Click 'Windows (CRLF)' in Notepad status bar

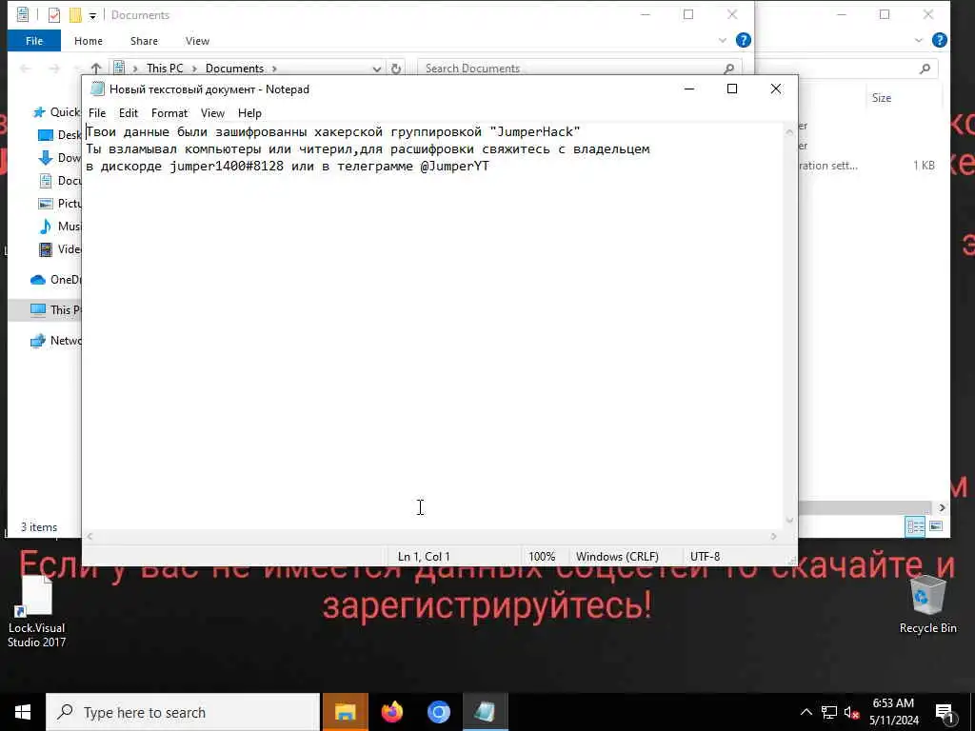(617, 556)
